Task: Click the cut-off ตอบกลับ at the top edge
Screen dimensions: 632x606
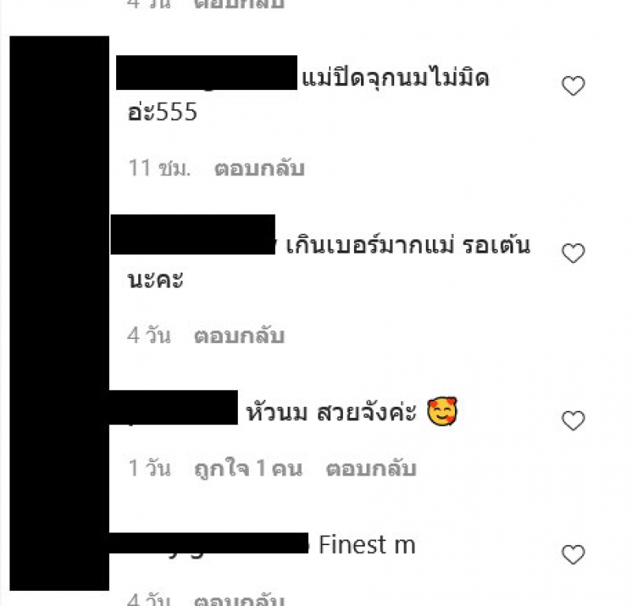Action: [x=239, y=5]
